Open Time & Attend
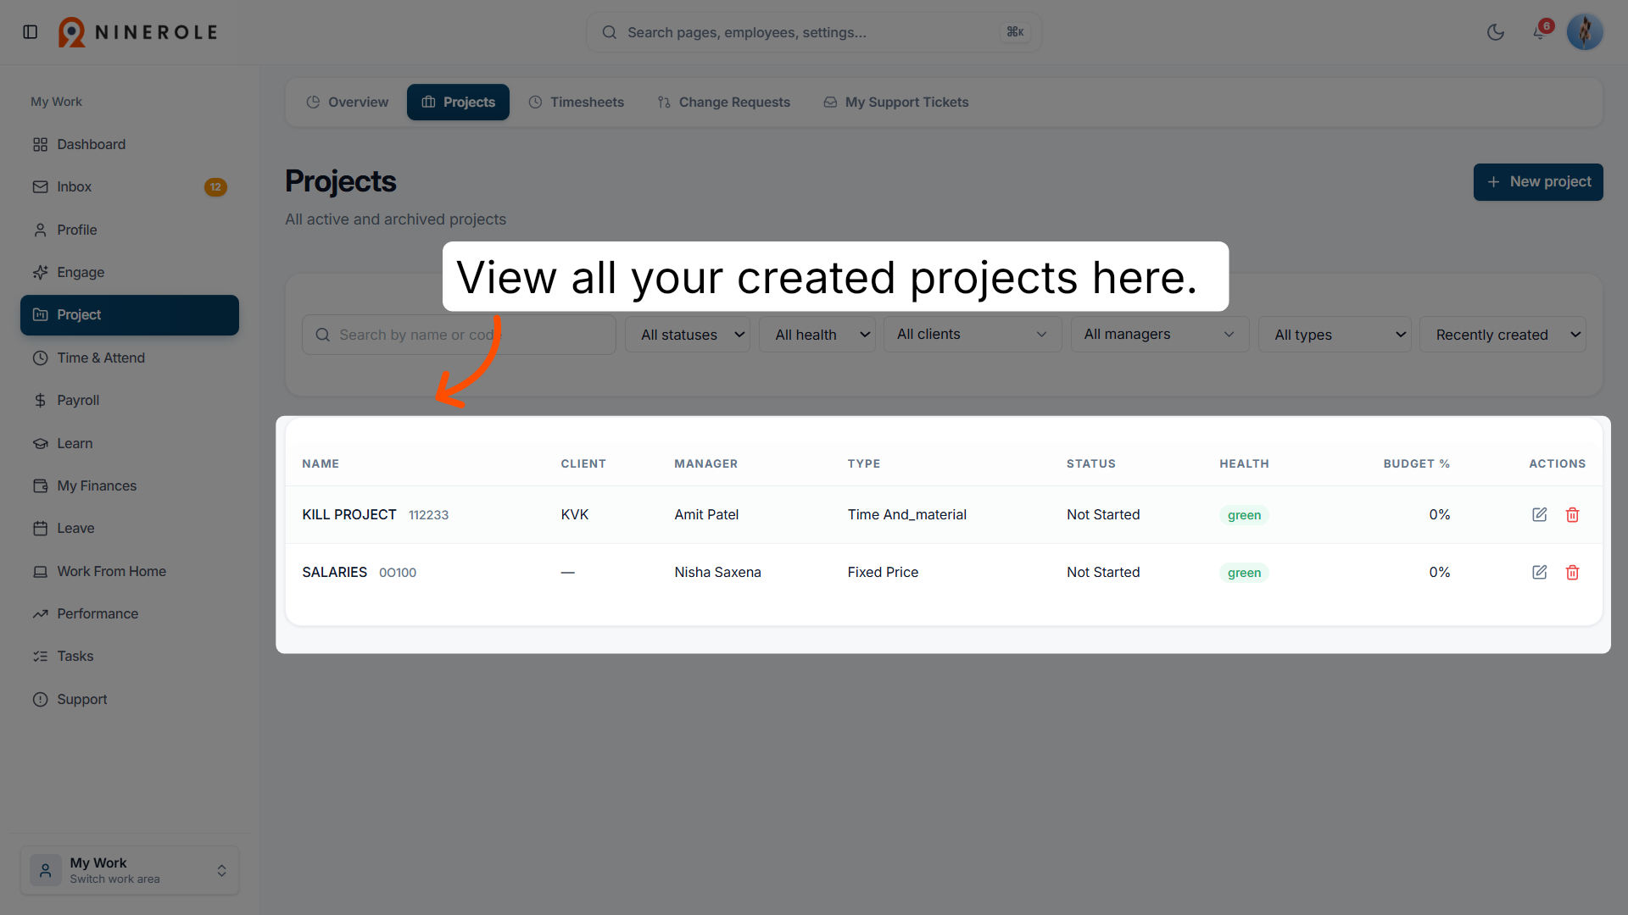 (x=130, y=358)
